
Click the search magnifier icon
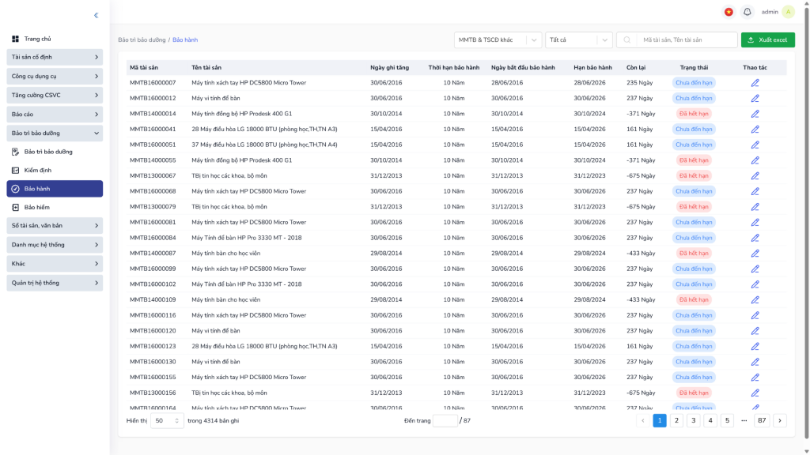[x=626, y=39]
